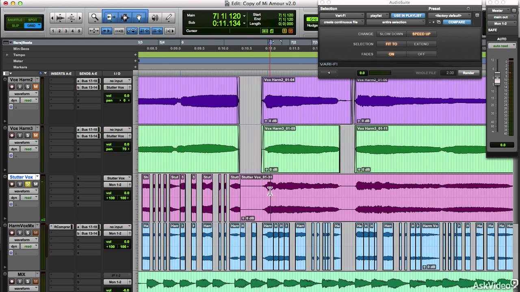This screenshot has height=292, width=520.
Task: Select the Trim tool
Action: point(110,17)
